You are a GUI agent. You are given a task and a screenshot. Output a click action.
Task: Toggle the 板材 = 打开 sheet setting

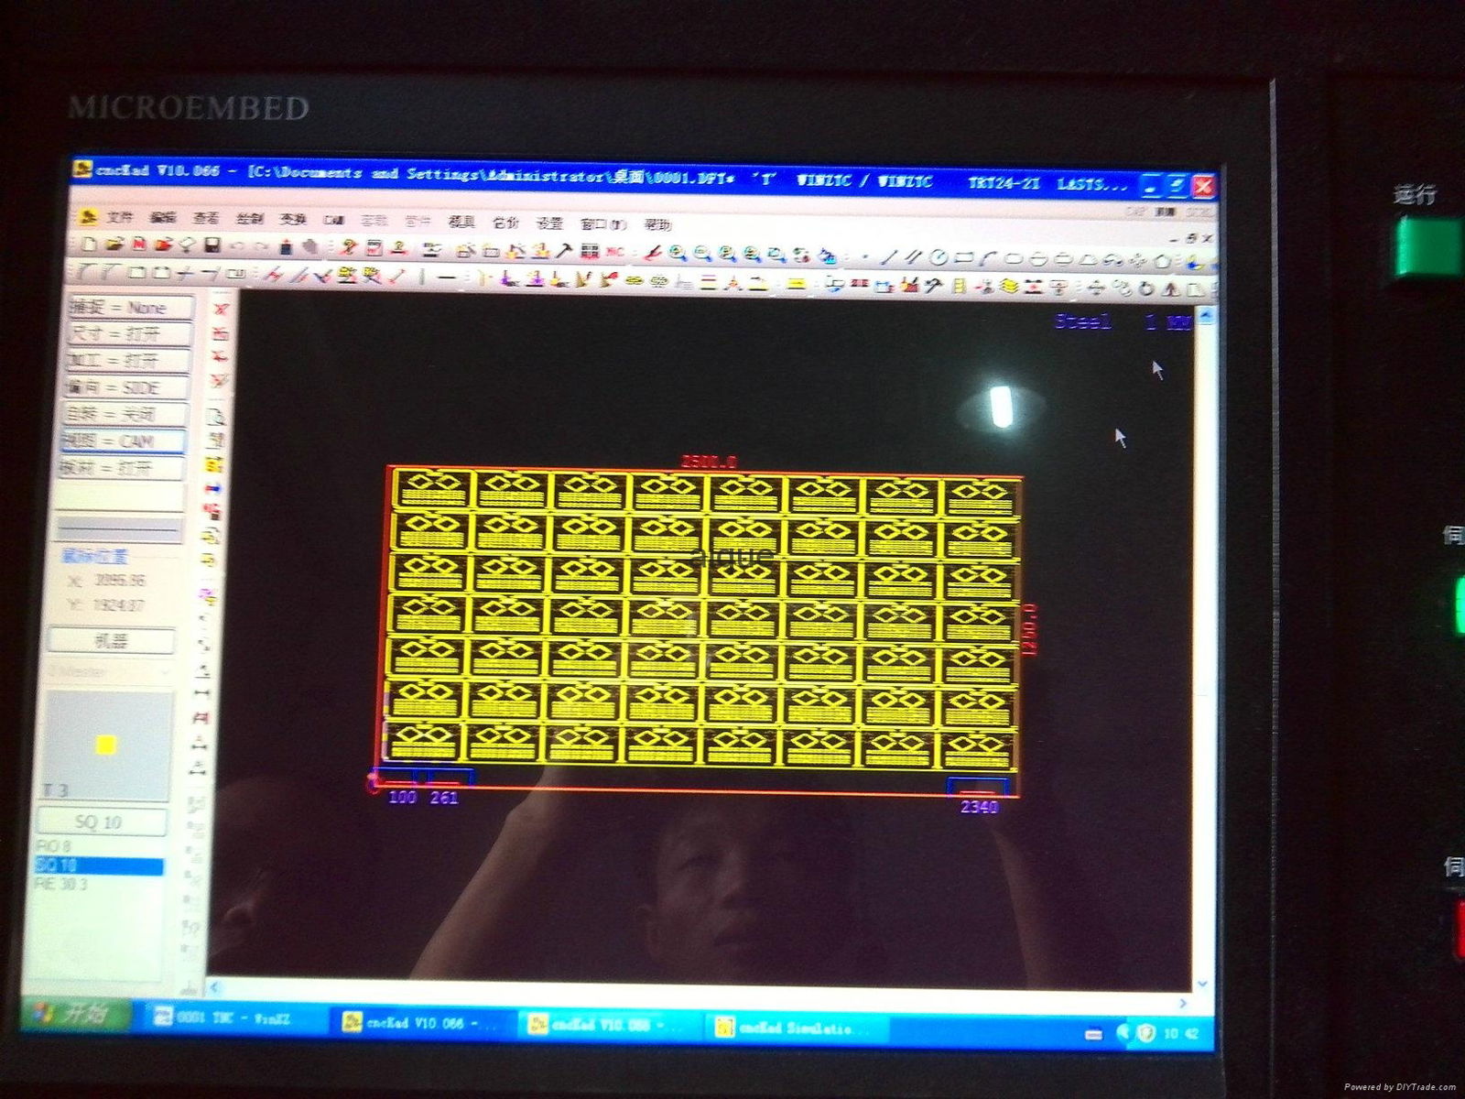[x=122, y=468]
